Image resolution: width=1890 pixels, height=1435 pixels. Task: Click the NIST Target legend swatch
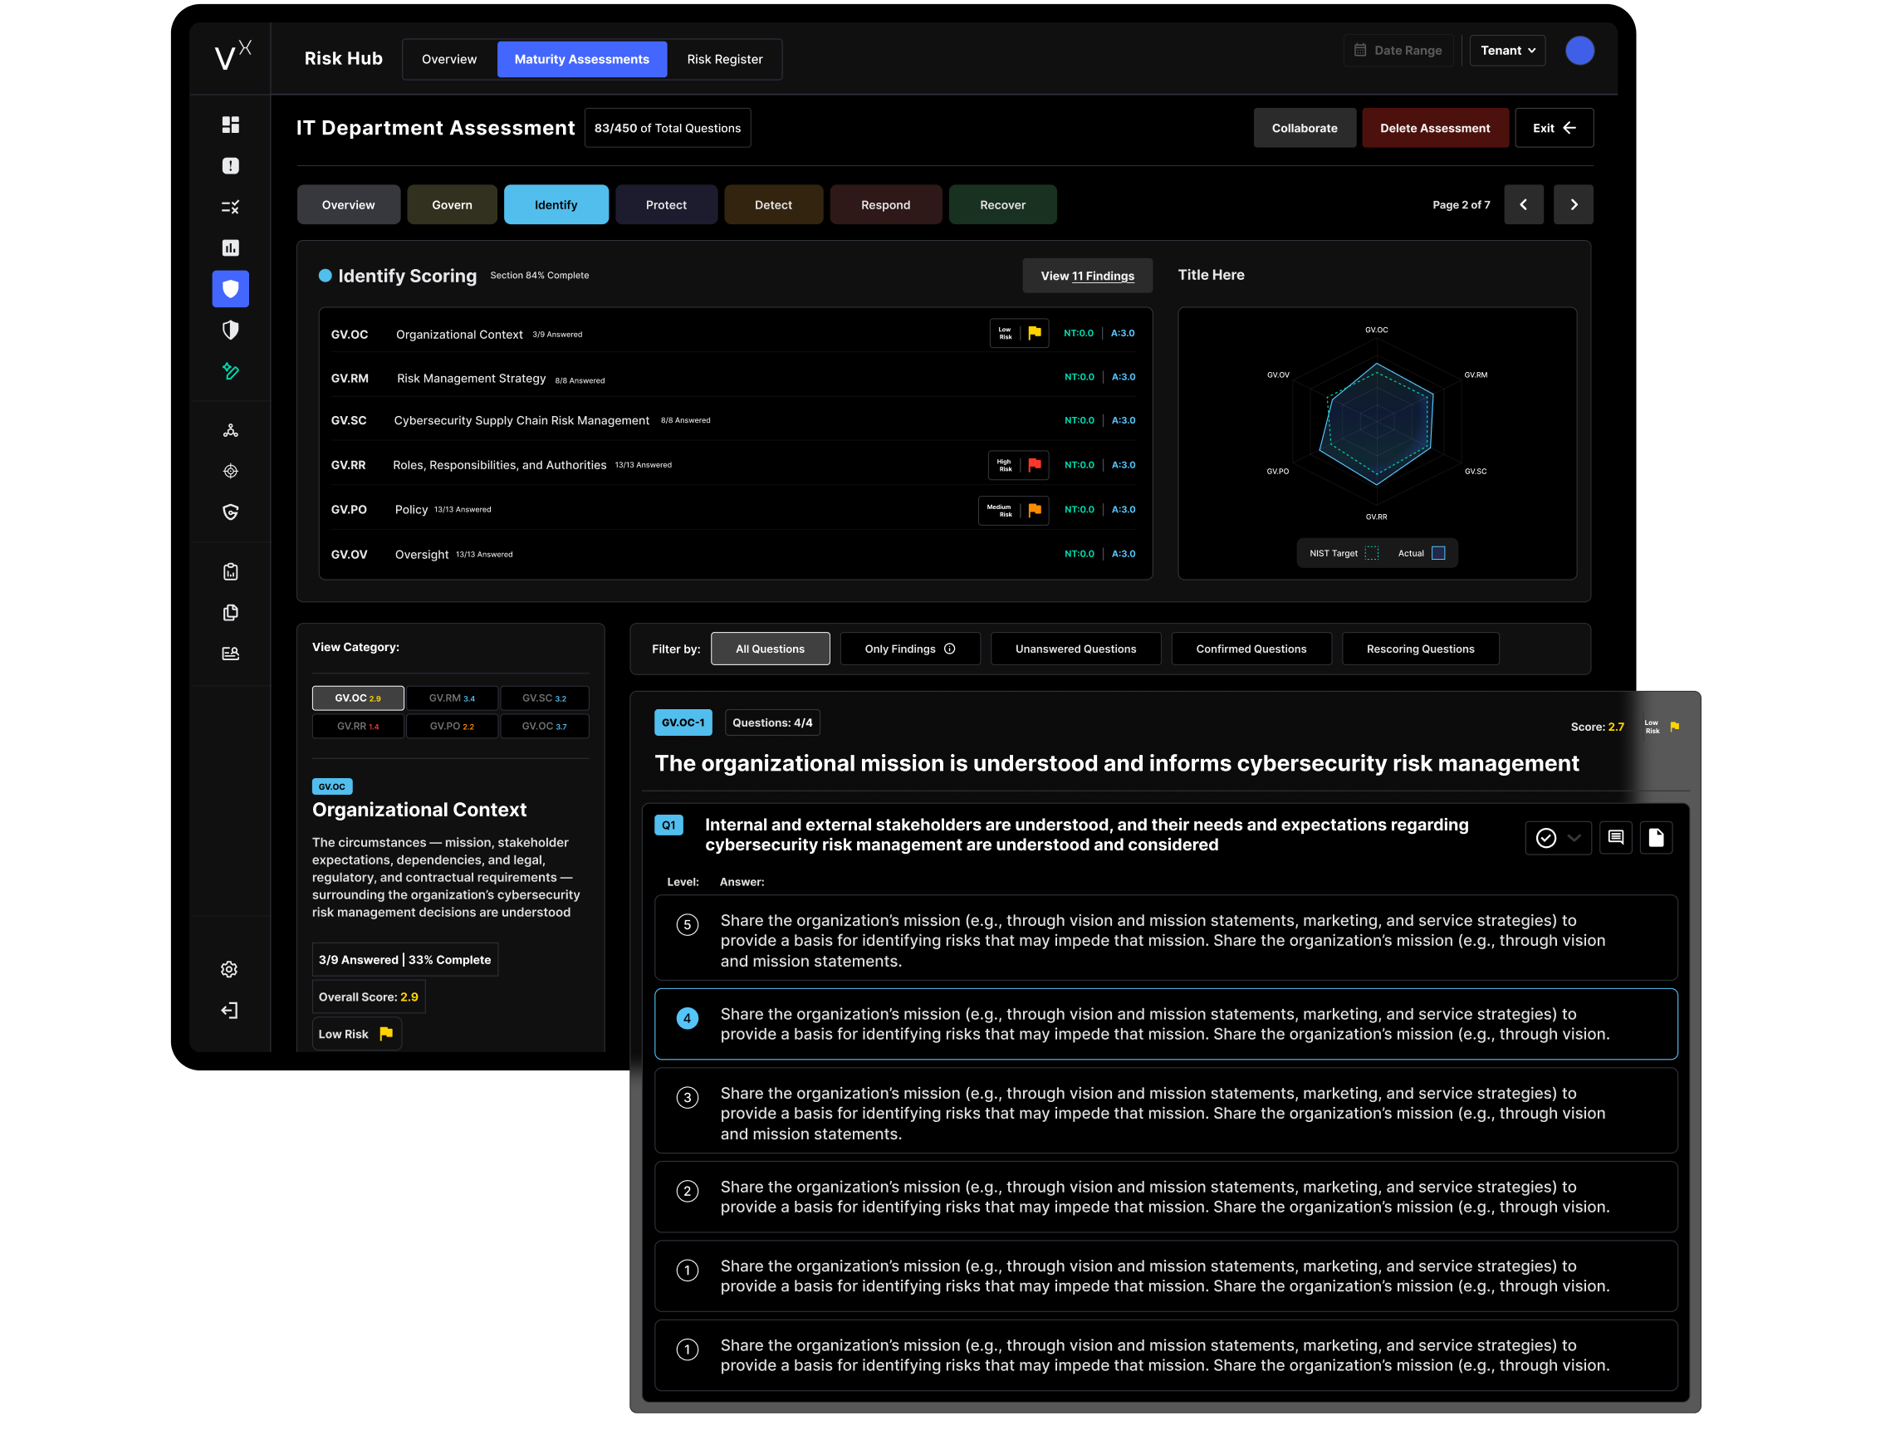pyautogui.click(x=1371, y=553)
